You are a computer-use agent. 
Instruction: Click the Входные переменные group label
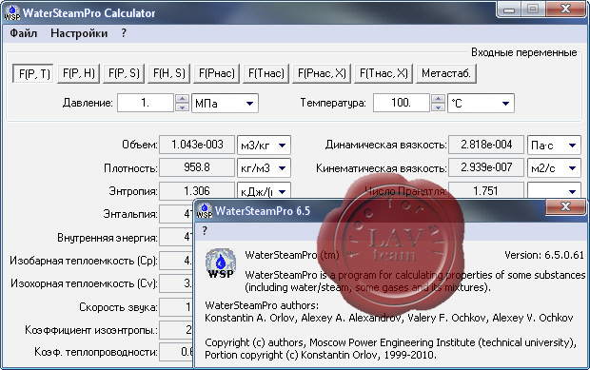tap(523, 52)
